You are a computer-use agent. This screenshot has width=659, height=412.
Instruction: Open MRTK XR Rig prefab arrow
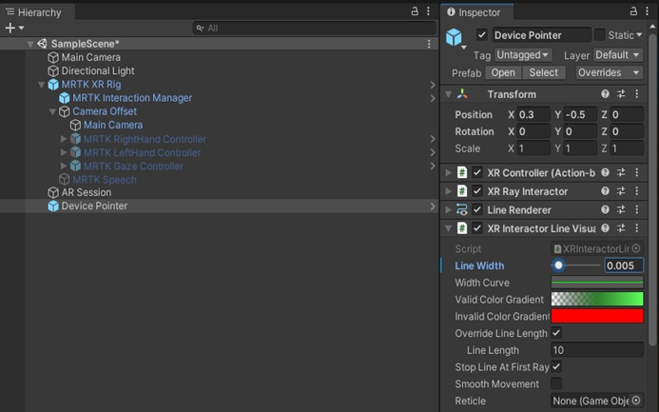tap(433, 85)
